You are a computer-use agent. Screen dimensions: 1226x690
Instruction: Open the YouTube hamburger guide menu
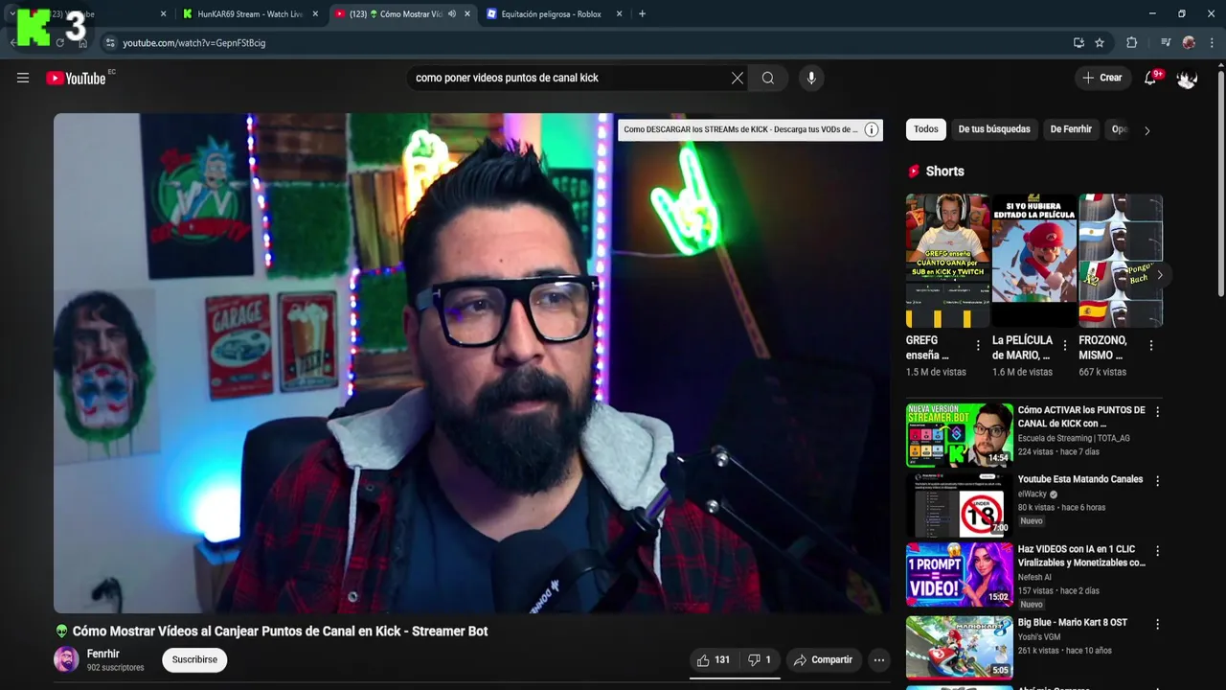pos(23,78)
